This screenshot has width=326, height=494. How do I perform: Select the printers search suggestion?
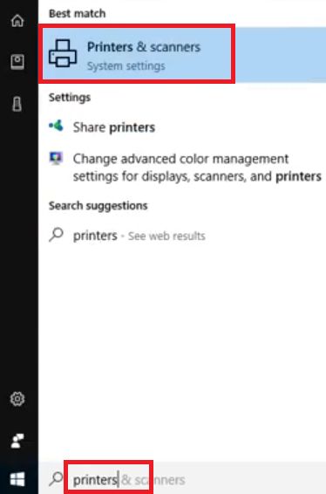pos(95,236)
